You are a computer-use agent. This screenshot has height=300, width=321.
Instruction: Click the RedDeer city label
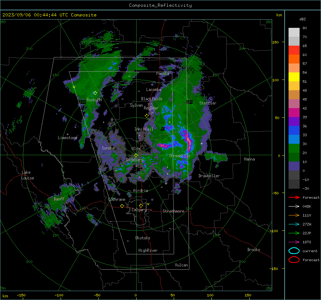pyautogui.click(x=151, y=108)
